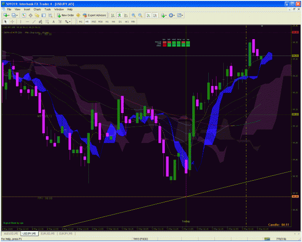Click the chart shift triangle marker

[262, 26]
